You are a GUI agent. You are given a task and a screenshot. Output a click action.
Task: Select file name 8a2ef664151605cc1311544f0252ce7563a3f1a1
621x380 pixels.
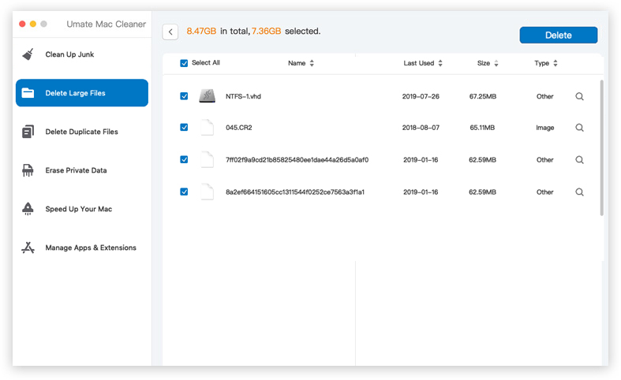[295, 192]
